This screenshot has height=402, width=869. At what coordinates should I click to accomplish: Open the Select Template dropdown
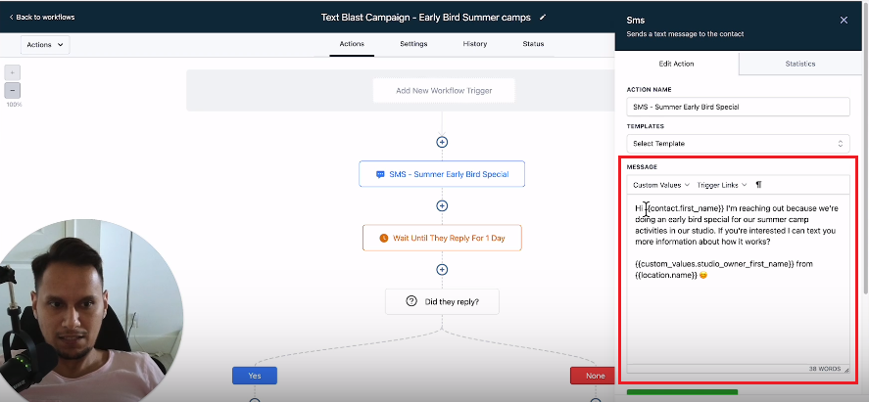point(738,143)
